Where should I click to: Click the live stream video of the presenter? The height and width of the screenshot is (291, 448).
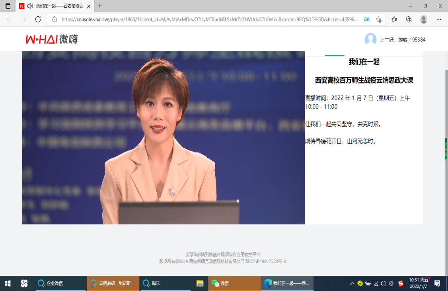pos(164,137)
